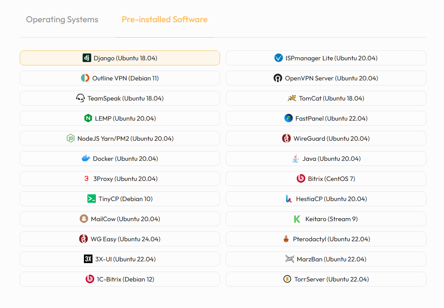Select TorrServer (Ubuntu 22.04) option
The image size is (444, 308).
click(x=326, y=279)
